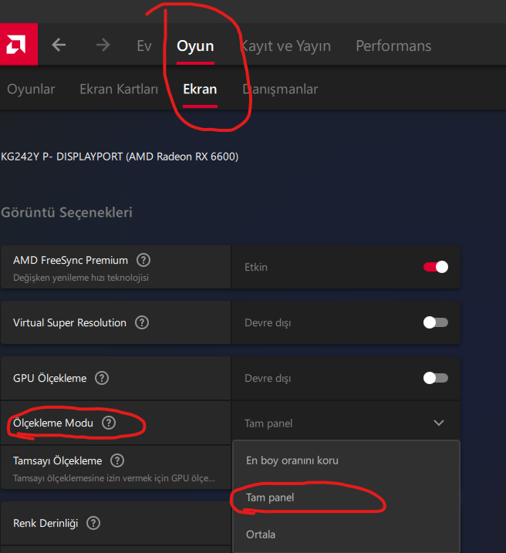Viewport: 506px width, 553px height.
Task: Click the Renk Derinliği label
Action: coord(46,524)
